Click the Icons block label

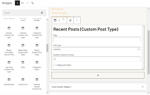[x=23, y=20]
